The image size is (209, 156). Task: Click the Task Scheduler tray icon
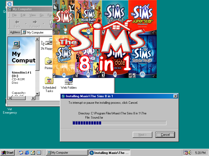click(185, 153)
